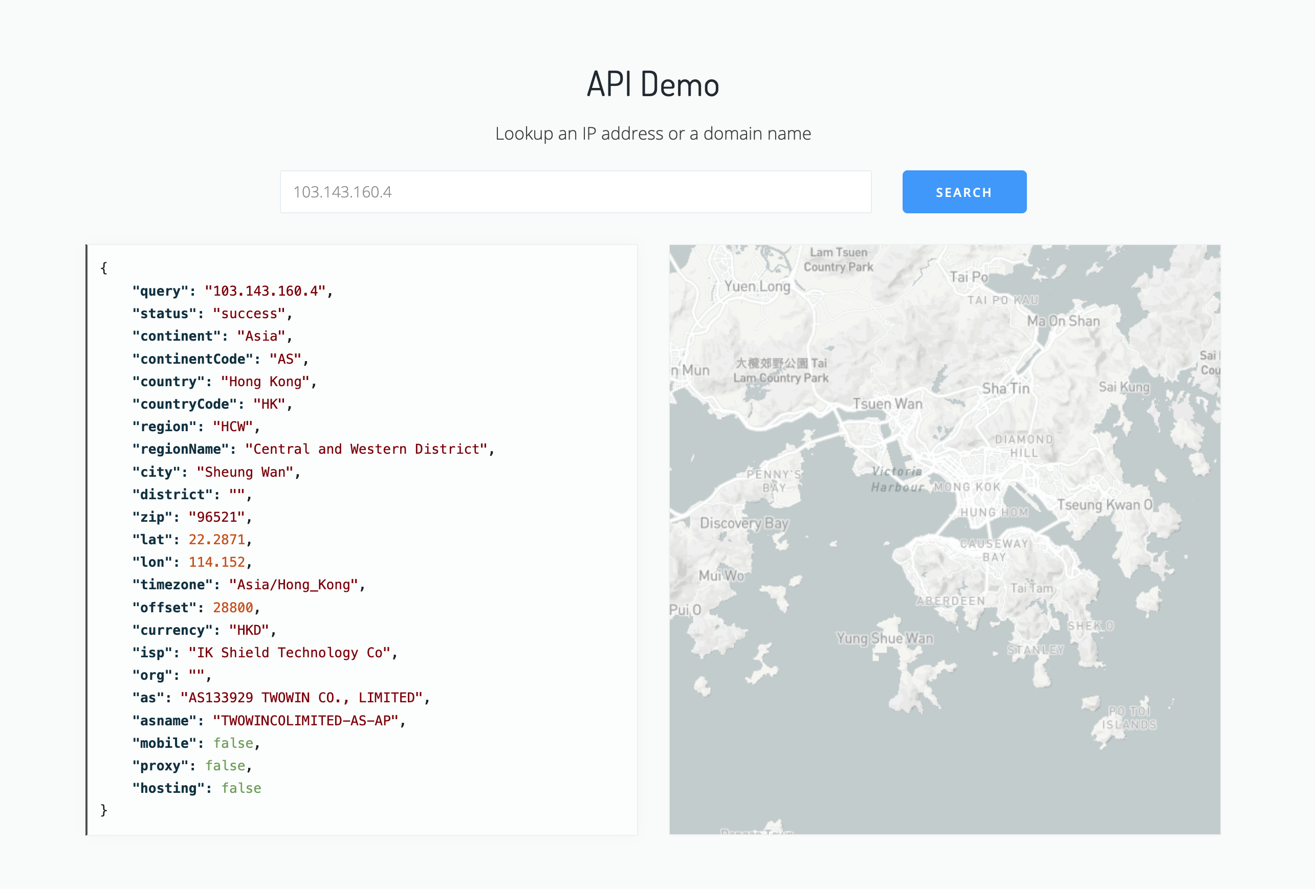The width and height of the screenshot is (1315, 889).
Task: Click Yuen Long on the map
Action: [757, 286]
